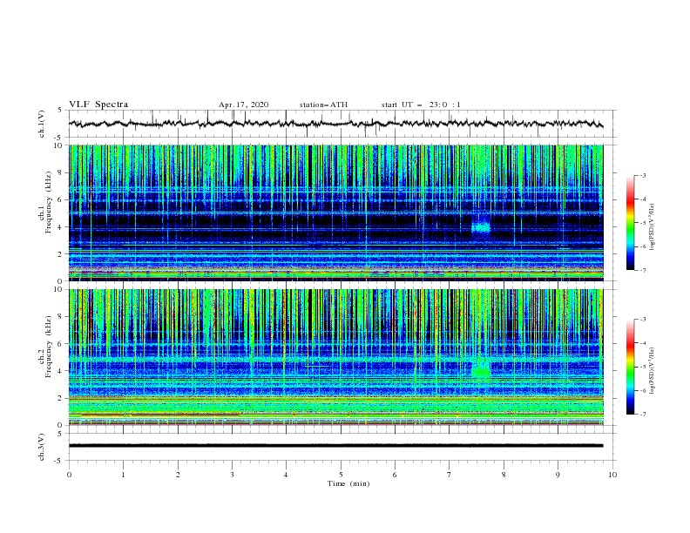Screen dimensions: 690x533
Task: Click the log(PSD) label beside ch.2 colour bar
Action: (652, 371)
